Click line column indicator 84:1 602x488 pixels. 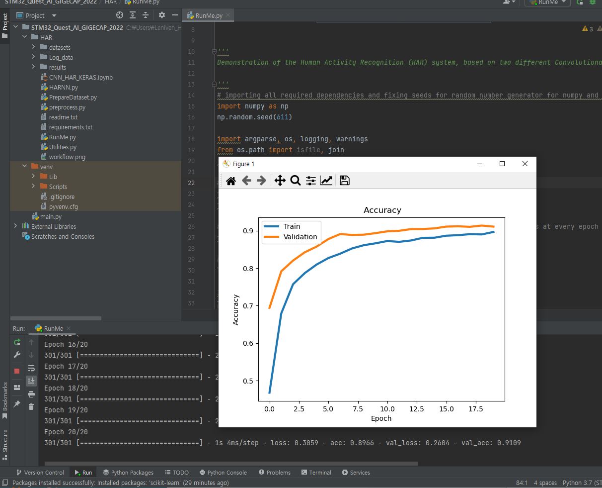[522, 483]
